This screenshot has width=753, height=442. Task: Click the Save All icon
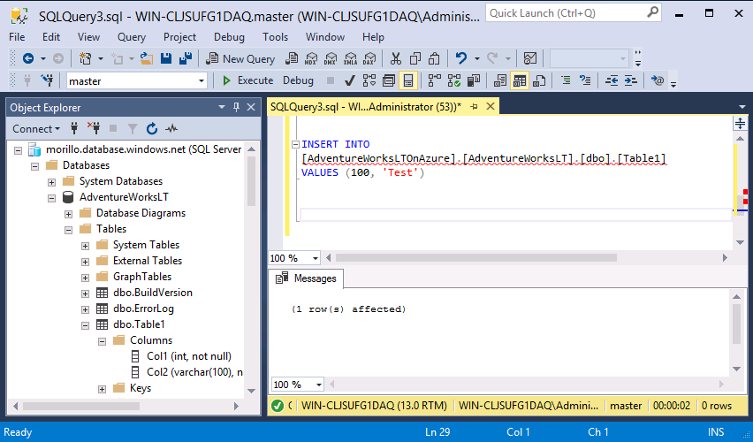(186, 58)
